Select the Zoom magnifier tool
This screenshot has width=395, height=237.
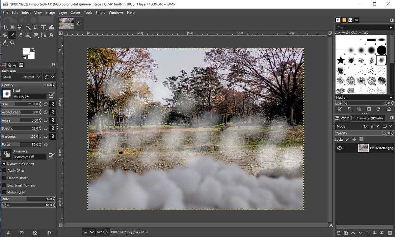(13, 43)
